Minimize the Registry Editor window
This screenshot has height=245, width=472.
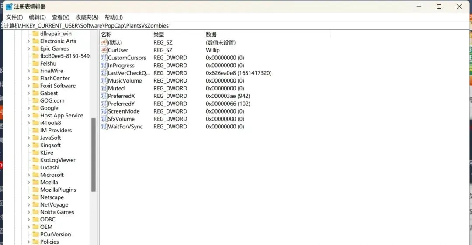pos(419,7)
